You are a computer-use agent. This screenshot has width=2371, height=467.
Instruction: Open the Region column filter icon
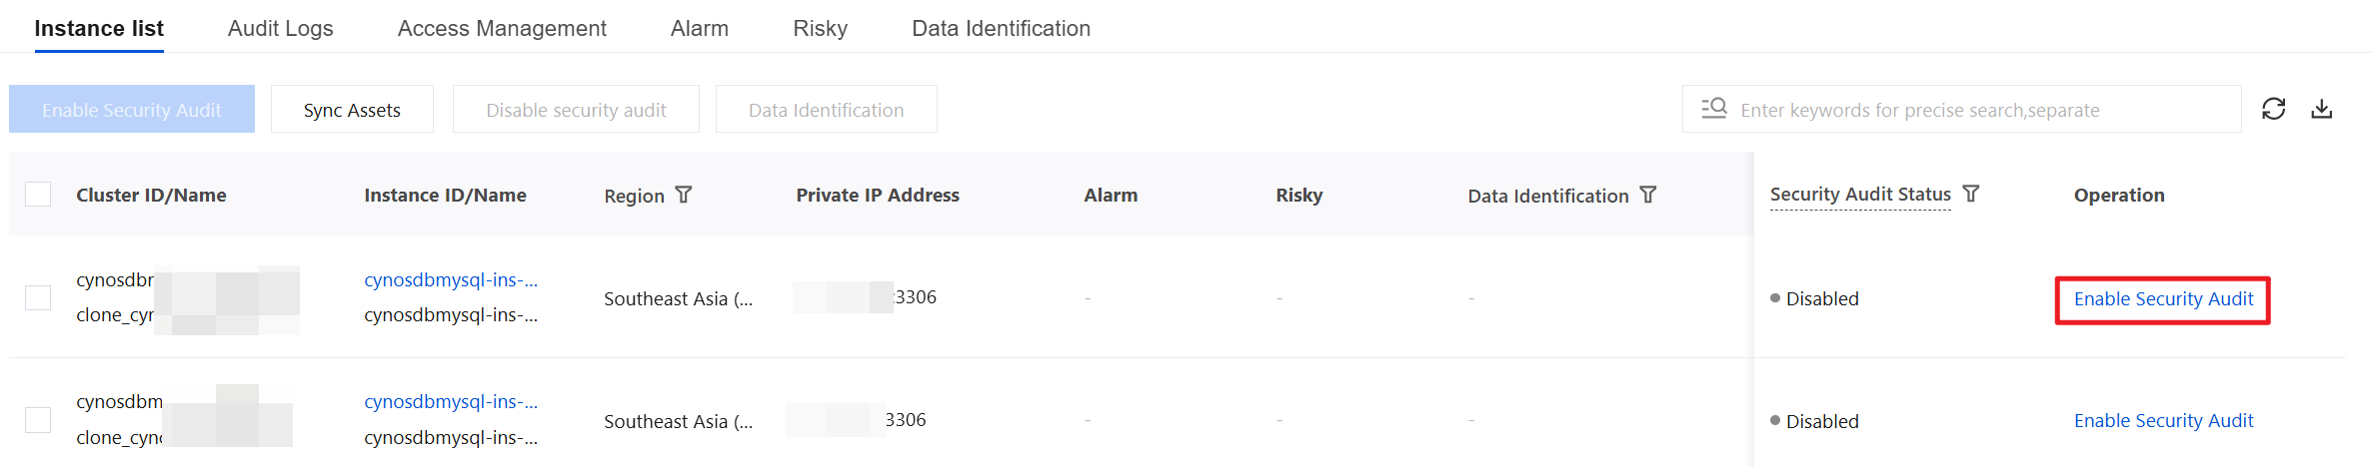pyautogui.click(x=684, y=195)
